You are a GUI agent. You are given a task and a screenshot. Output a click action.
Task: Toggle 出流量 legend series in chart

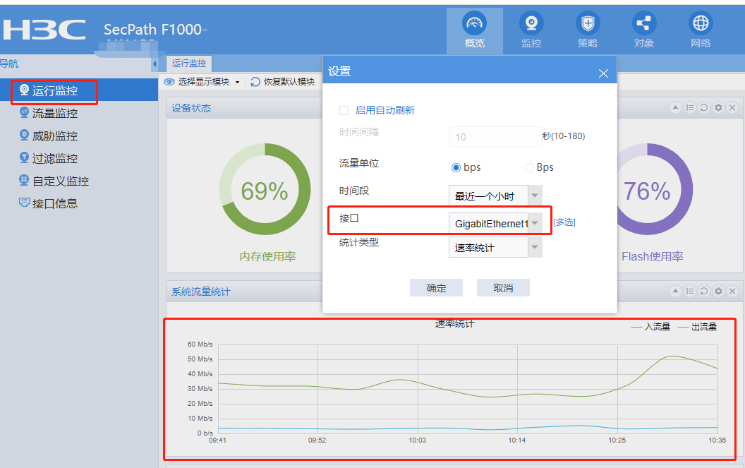[697, 327]
